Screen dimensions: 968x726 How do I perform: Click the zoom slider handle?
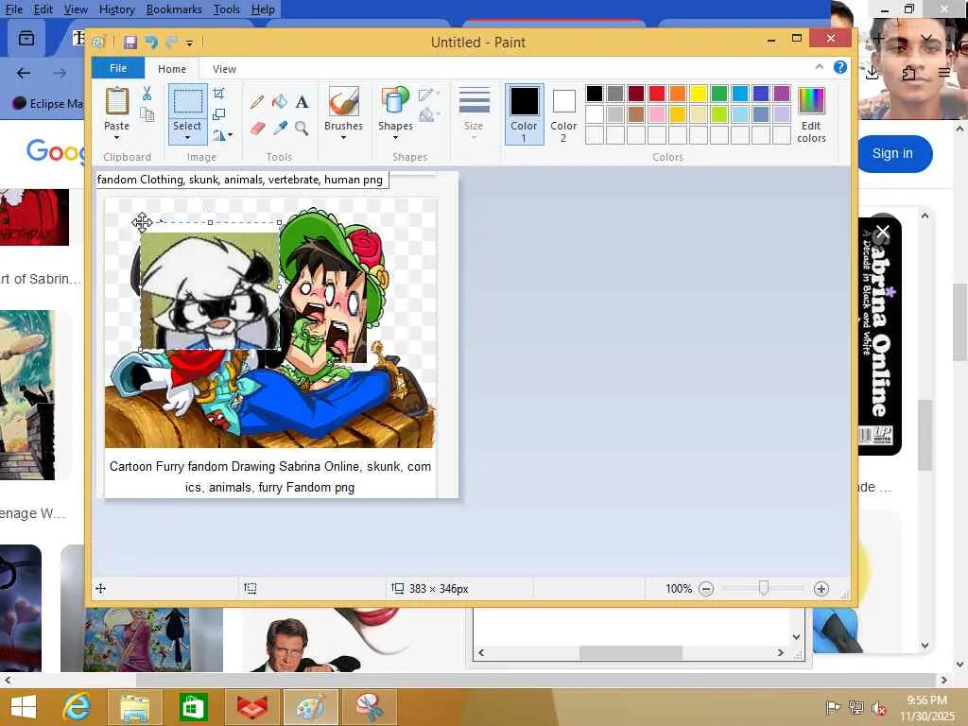[764, 588]
